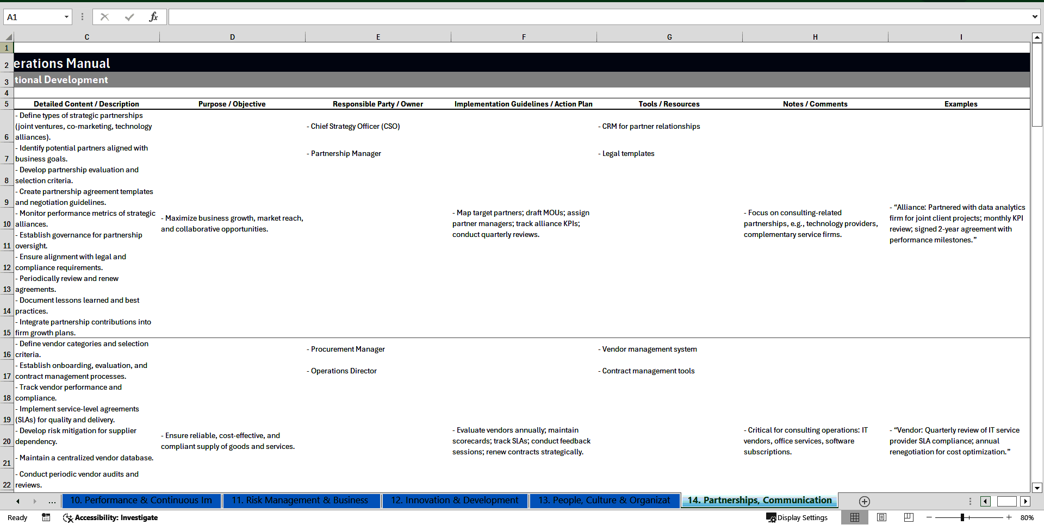
Task: Click the Display Settings icon
Action: pos(772,517)
